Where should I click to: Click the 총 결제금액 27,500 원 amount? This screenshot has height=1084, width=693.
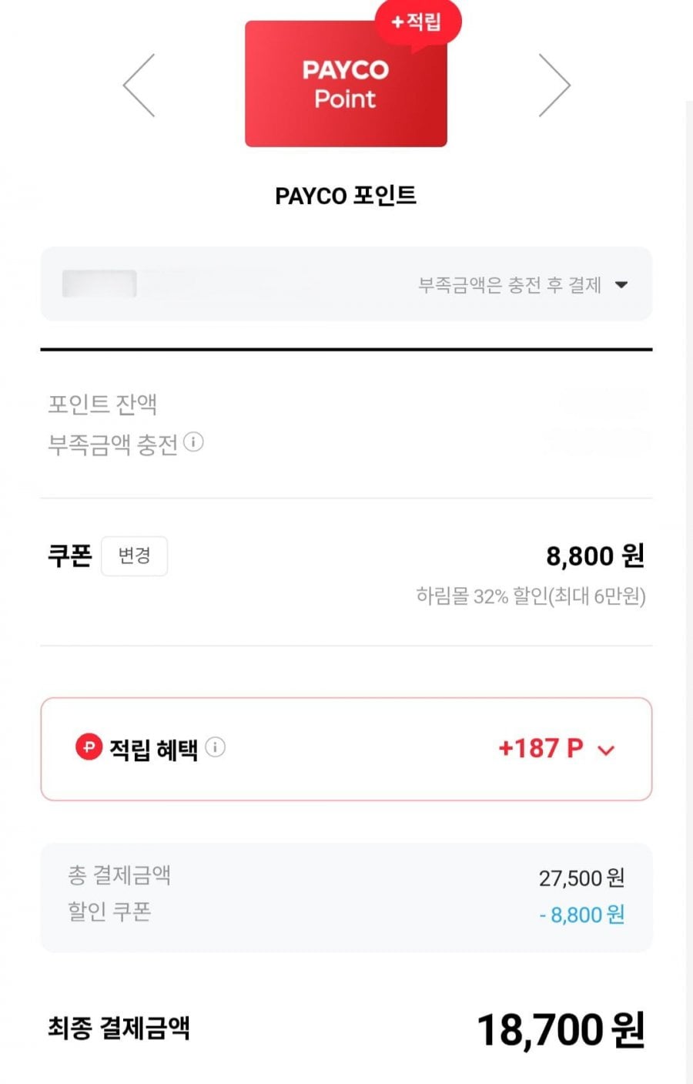click(581, 878)
